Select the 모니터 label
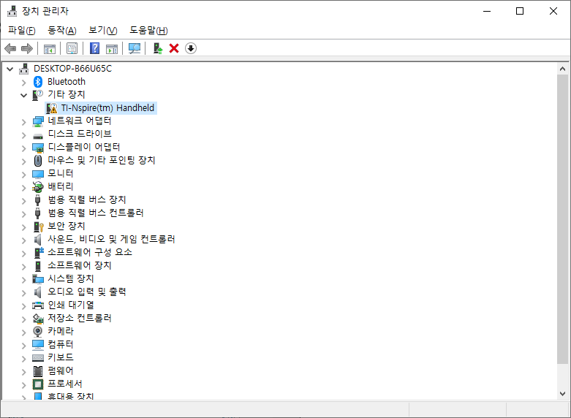 point(61,173)
